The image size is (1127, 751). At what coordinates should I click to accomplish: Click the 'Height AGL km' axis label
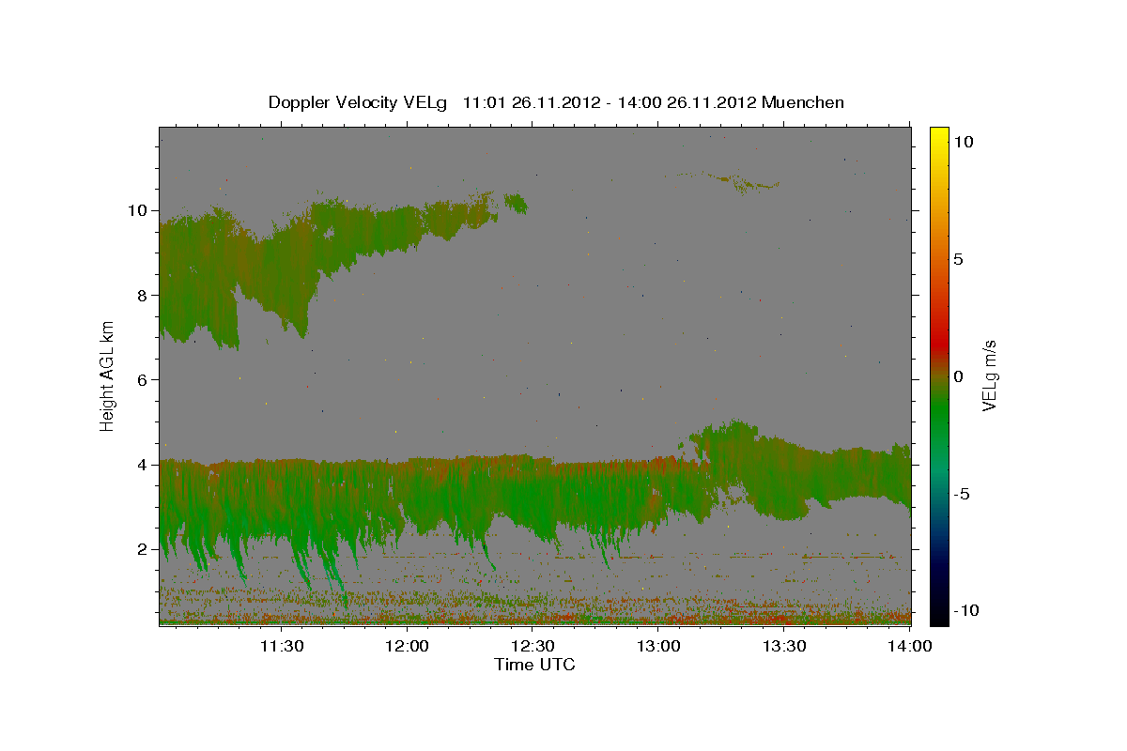coord(108,375)
